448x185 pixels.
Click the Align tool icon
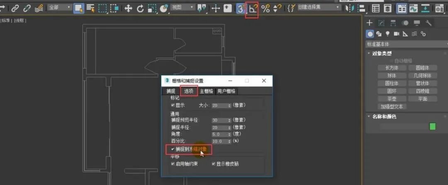click(x=362, y=9)
